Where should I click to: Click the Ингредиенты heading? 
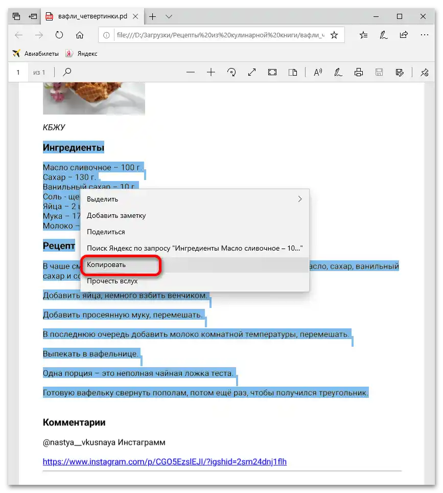pos(74,147)
